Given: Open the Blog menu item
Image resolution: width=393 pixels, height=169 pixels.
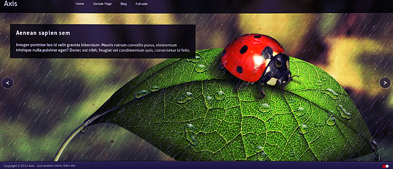Looking at the screenshot, I should [x=124, y=4].
